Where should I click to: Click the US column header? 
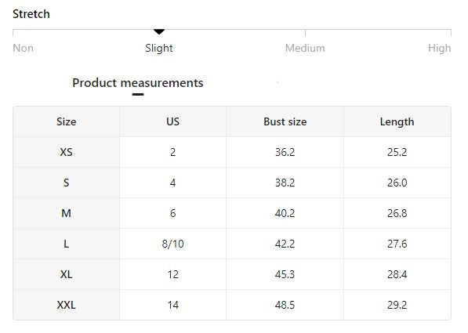coord(172,121)
